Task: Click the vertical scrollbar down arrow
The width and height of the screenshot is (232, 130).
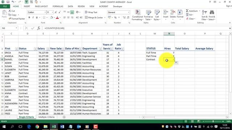Action: [231, 114]
